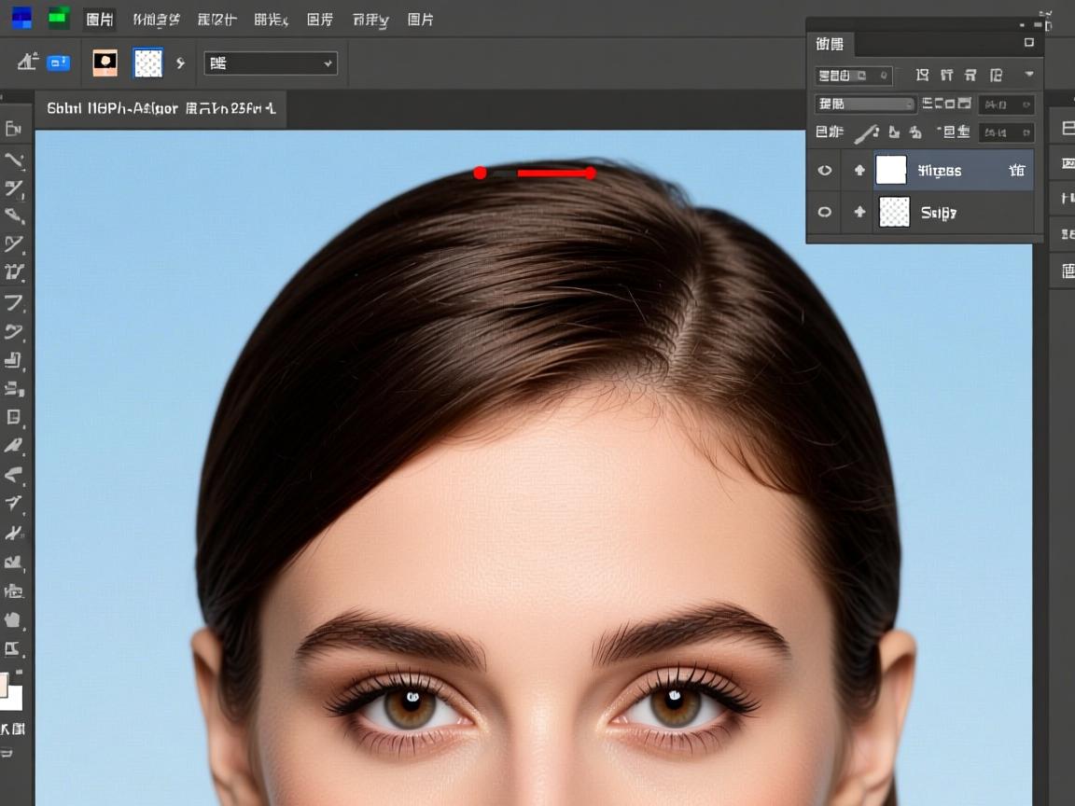Toggle the link arrow on the top layer
This screenshot has height=806, width=1075.
[x=859, y=171]
